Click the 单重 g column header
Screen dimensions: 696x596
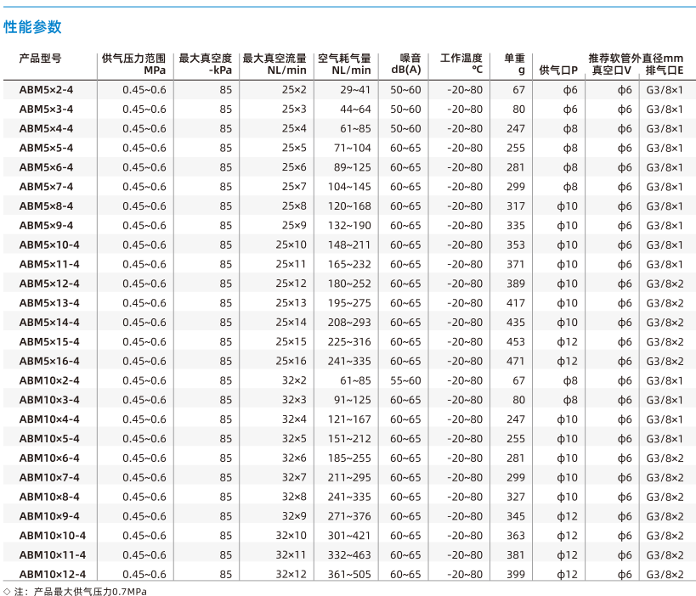(x=515, y=64)
